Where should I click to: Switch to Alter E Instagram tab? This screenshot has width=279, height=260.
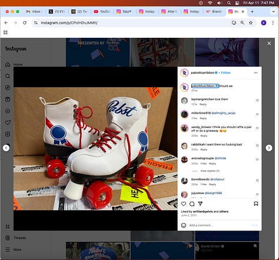[170, 12]
